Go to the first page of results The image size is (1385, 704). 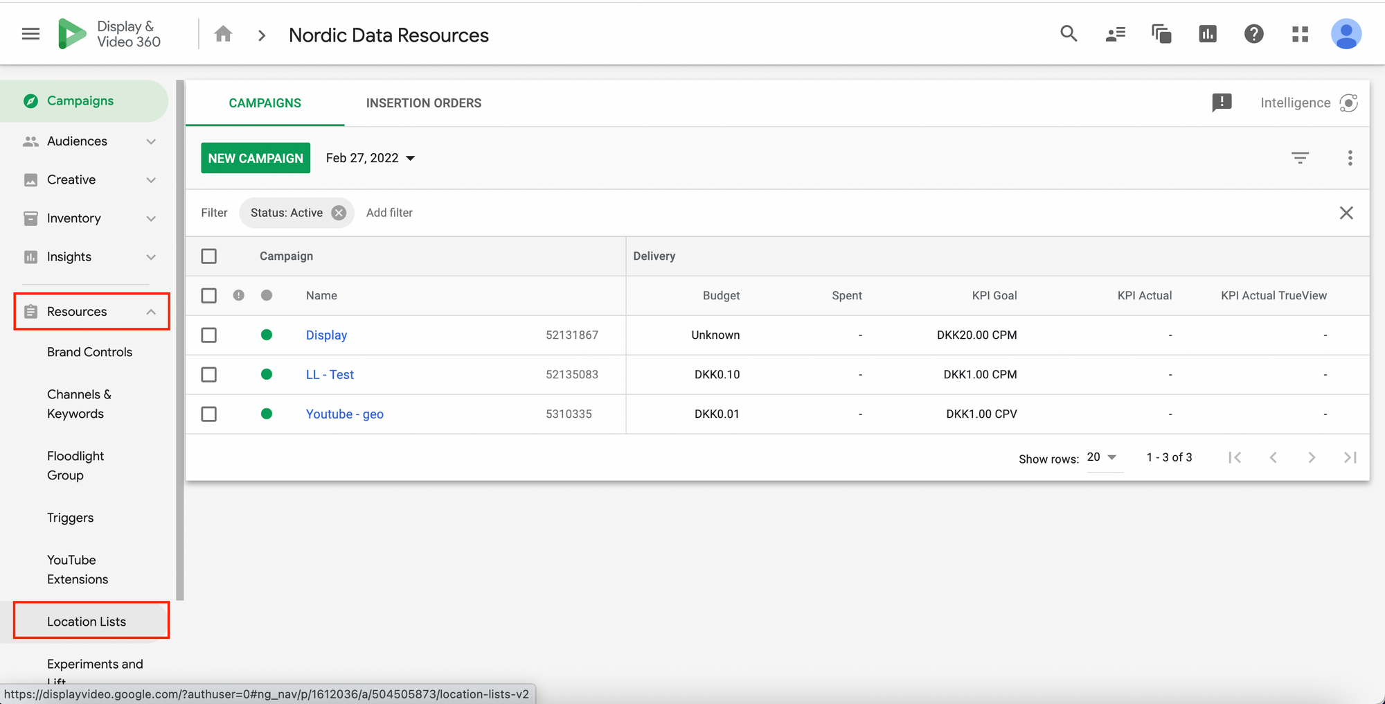(1235, 457)
